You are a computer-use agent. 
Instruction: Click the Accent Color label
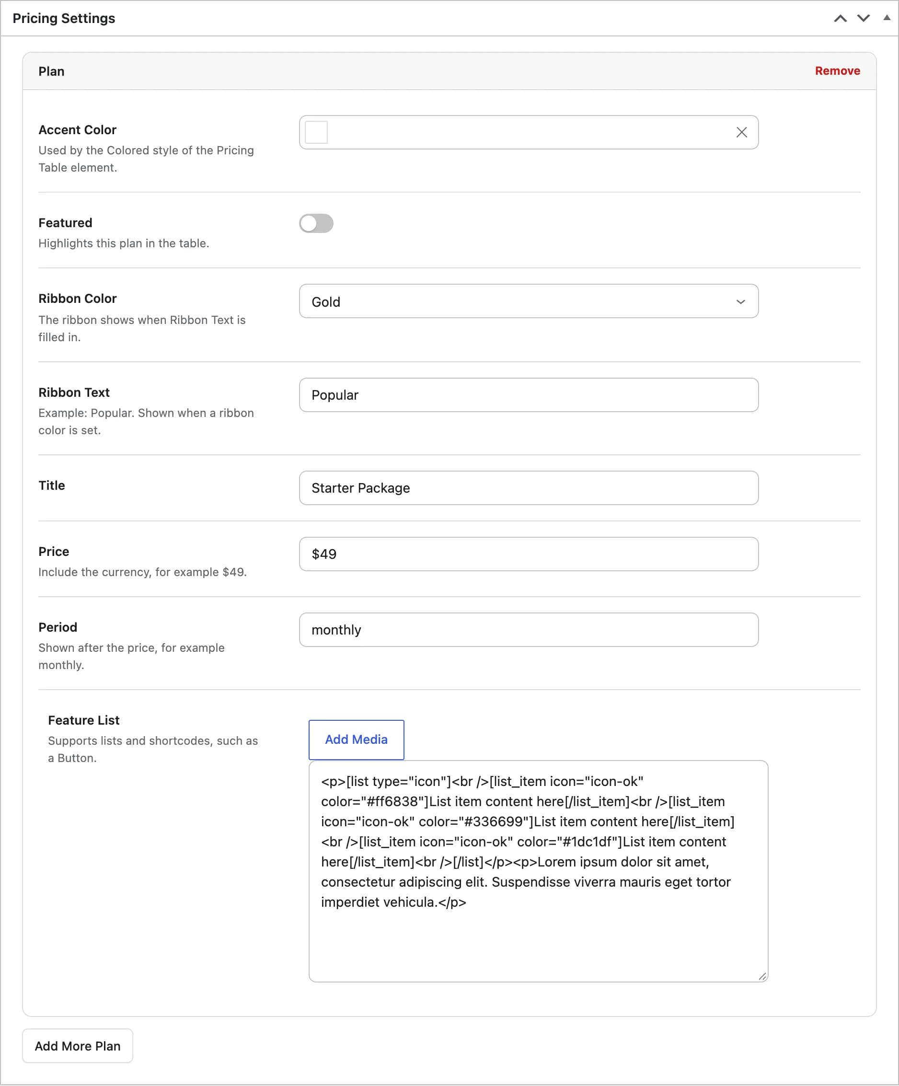tap(78, 129)
